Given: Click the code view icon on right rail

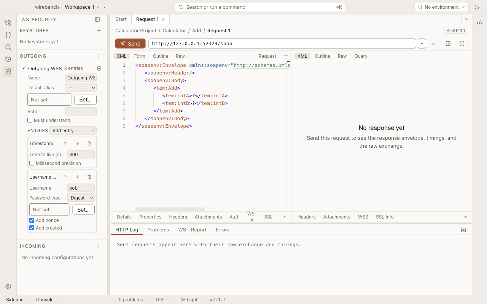Looking at the screenshot, I should point(479,22).
